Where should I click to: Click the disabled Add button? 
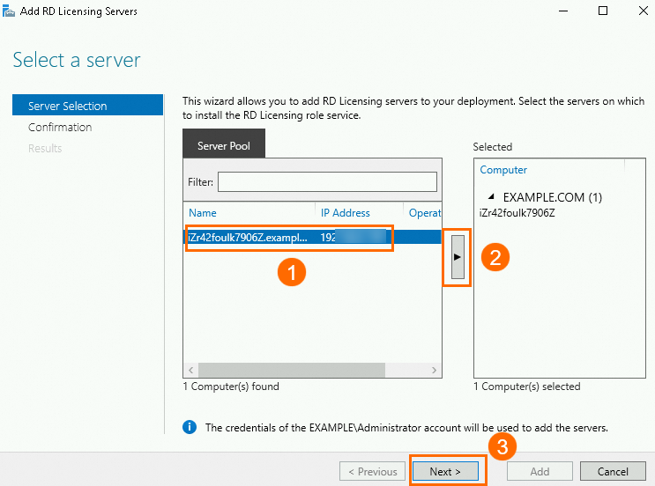(x=540, y=471)
